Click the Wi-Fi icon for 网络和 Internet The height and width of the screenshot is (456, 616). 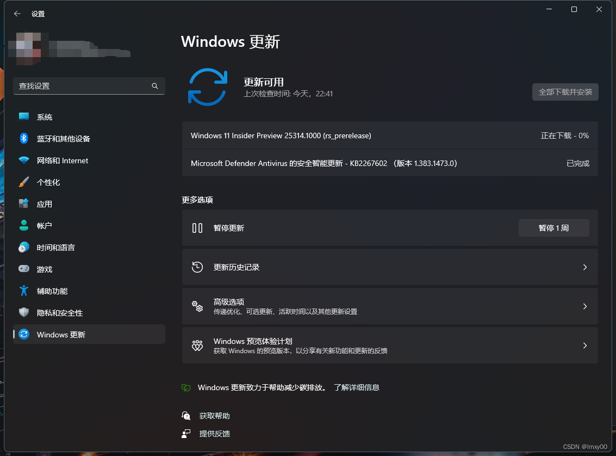click(x=24, y=161)
